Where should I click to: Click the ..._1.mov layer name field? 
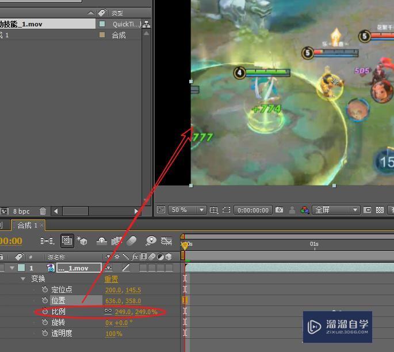click(79, 268)
